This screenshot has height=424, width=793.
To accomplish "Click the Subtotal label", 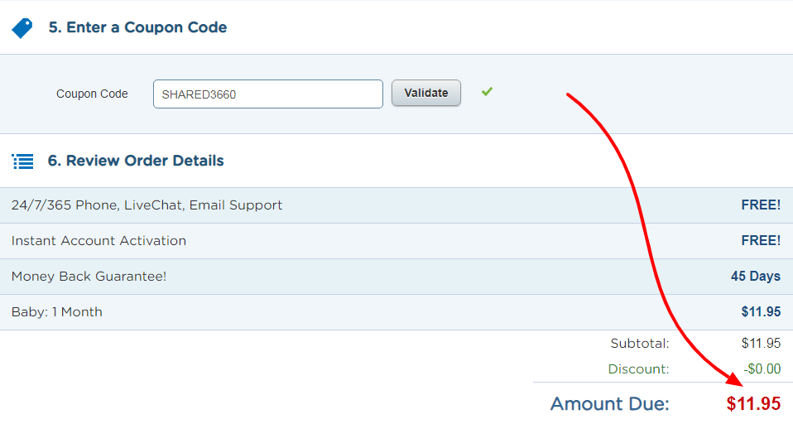I will coord(639,343).
